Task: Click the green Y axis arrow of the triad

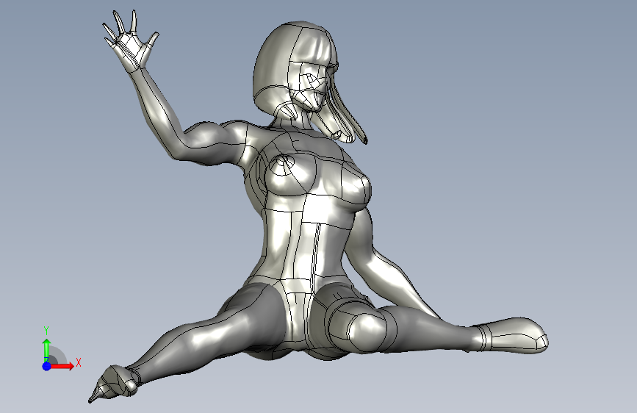Action: pos(47,351)
